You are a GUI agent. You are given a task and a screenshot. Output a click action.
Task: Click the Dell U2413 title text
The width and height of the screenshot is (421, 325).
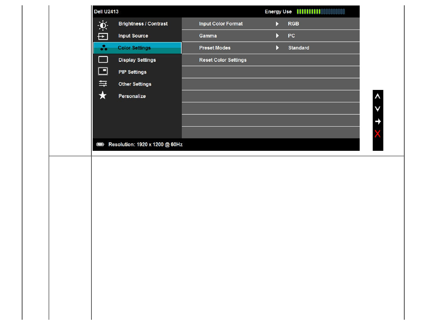point(106,11)
